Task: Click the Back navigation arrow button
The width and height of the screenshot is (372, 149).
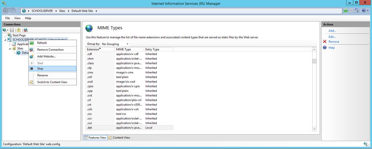Action: 6,11
